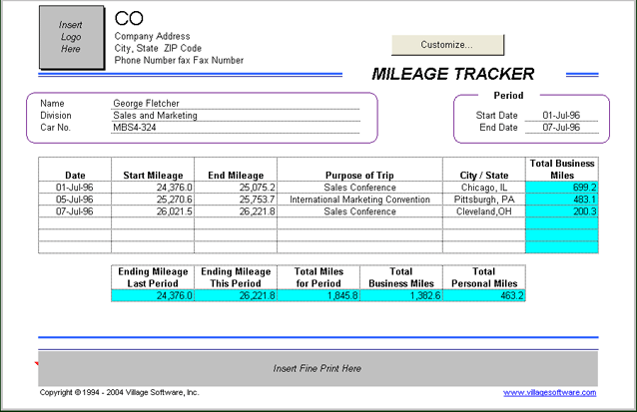The image size is (637, 412).
Task: Select the Total Personal Miles value 463.2
Action: coord(483,295)
